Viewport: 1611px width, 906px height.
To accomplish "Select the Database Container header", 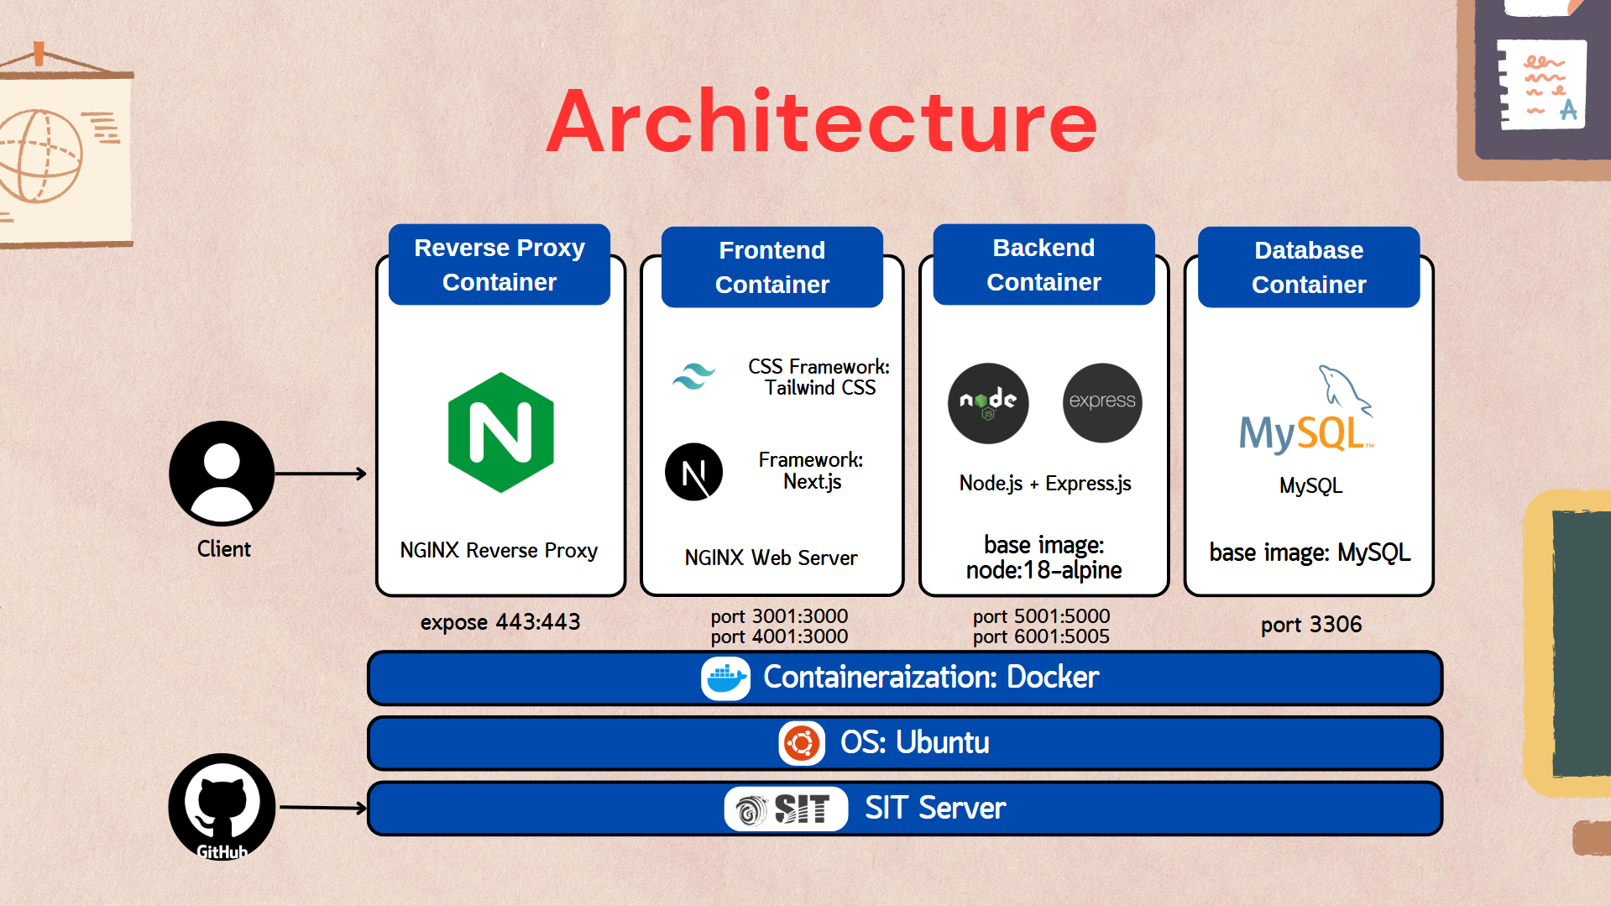I will pyautogui.click(x=1309, y=267).
